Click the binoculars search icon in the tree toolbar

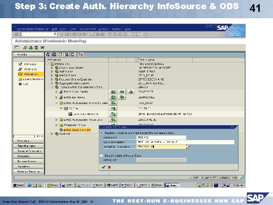coord(66,55)
